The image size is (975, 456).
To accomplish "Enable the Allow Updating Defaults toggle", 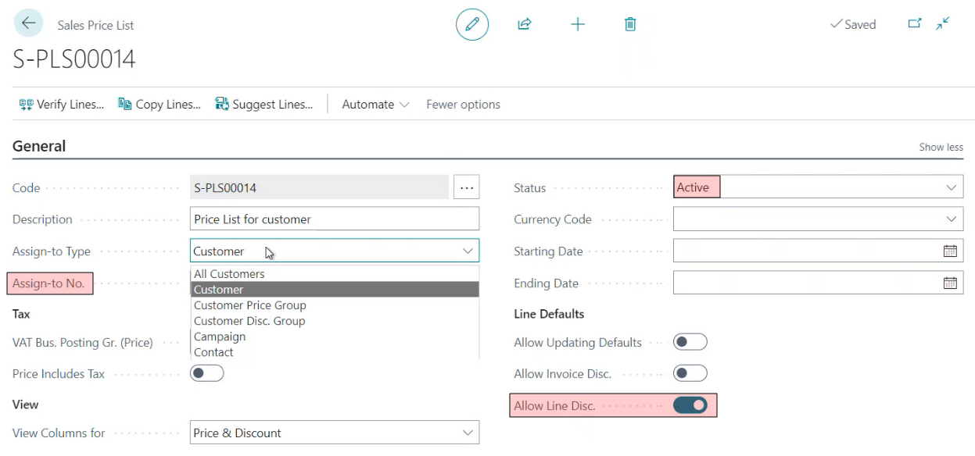I will tap(690, 342).
